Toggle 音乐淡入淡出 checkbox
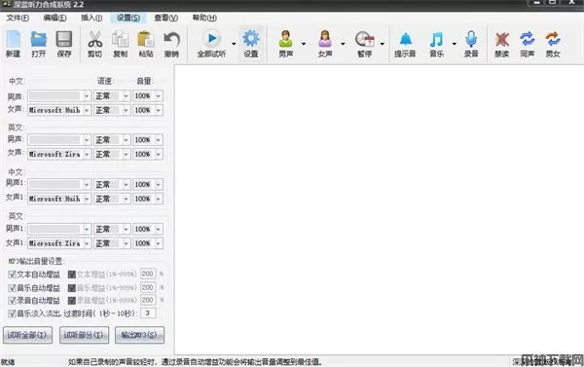 pos(12,313)
